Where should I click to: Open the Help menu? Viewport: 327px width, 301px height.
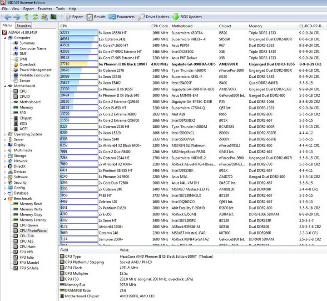72,9
